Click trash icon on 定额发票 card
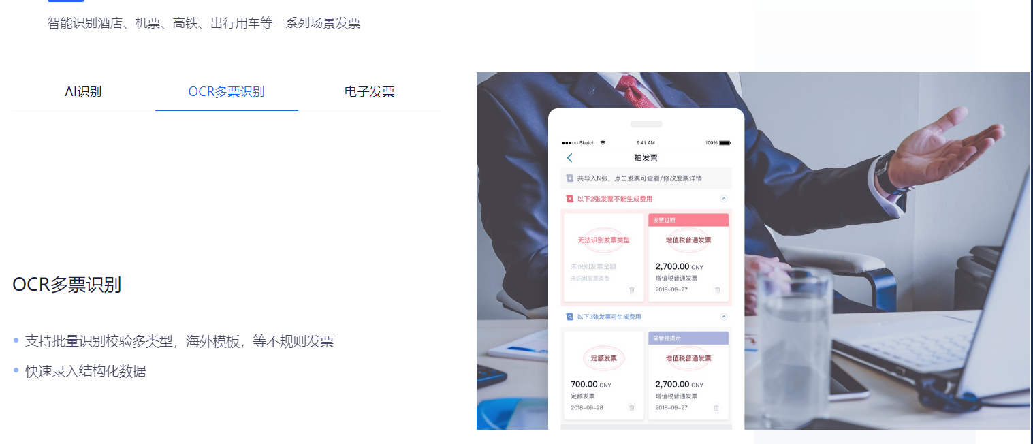 [631, 408]
